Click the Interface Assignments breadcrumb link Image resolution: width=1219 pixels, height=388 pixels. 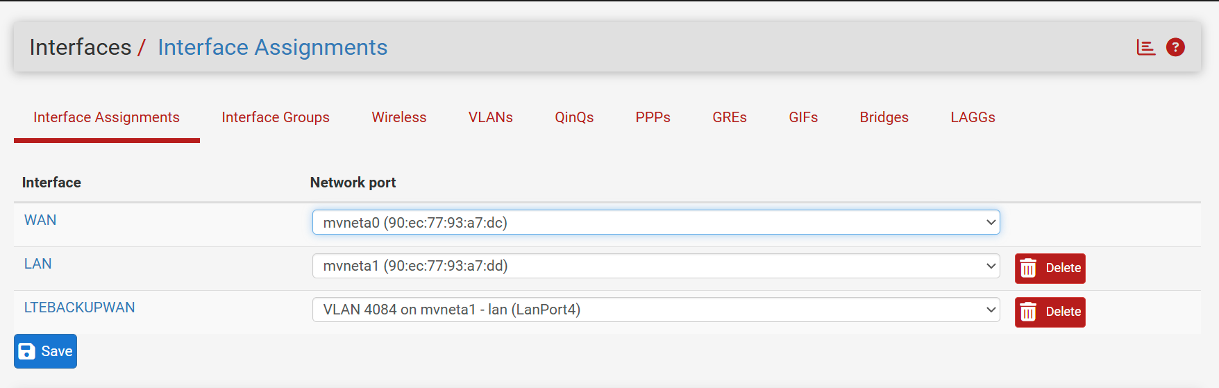273,47
